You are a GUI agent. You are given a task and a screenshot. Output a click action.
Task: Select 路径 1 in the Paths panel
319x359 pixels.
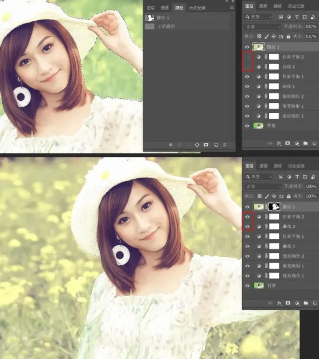(188, 18)
